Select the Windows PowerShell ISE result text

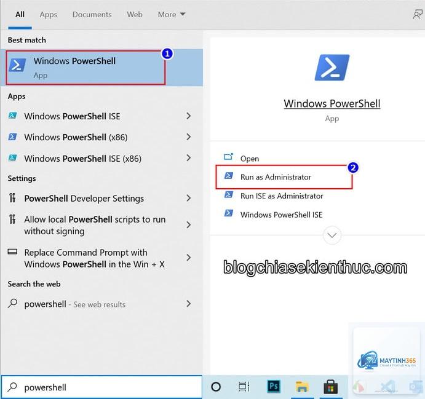click(x=72, y=116)
